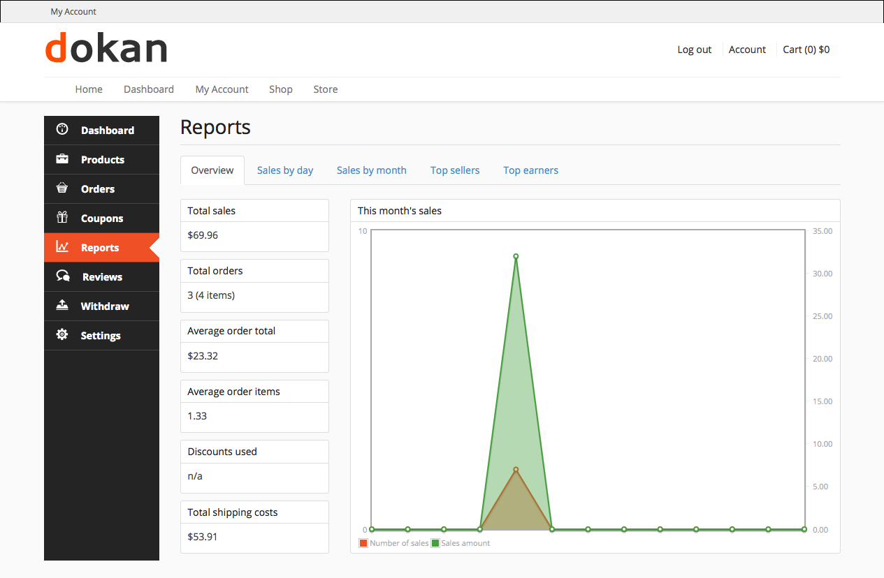Click the Log out link
Image resolution: width=884 pixels, height=578 pixels.
click(x=694, y=50)
